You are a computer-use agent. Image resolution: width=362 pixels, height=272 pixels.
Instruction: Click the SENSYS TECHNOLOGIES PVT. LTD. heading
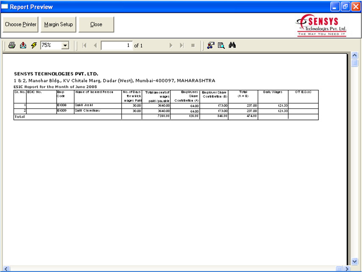click(x=56, y=74)
